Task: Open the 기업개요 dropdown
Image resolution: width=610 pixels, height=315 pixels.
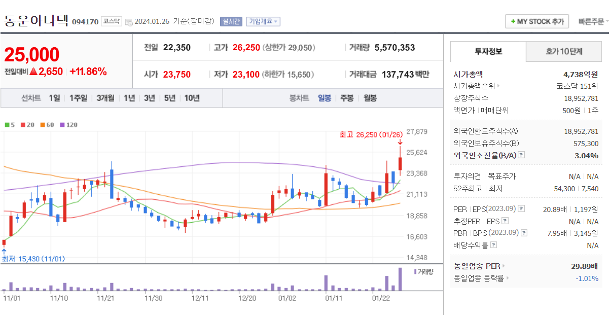Action: pyautogui.click(x=263, y=22)
